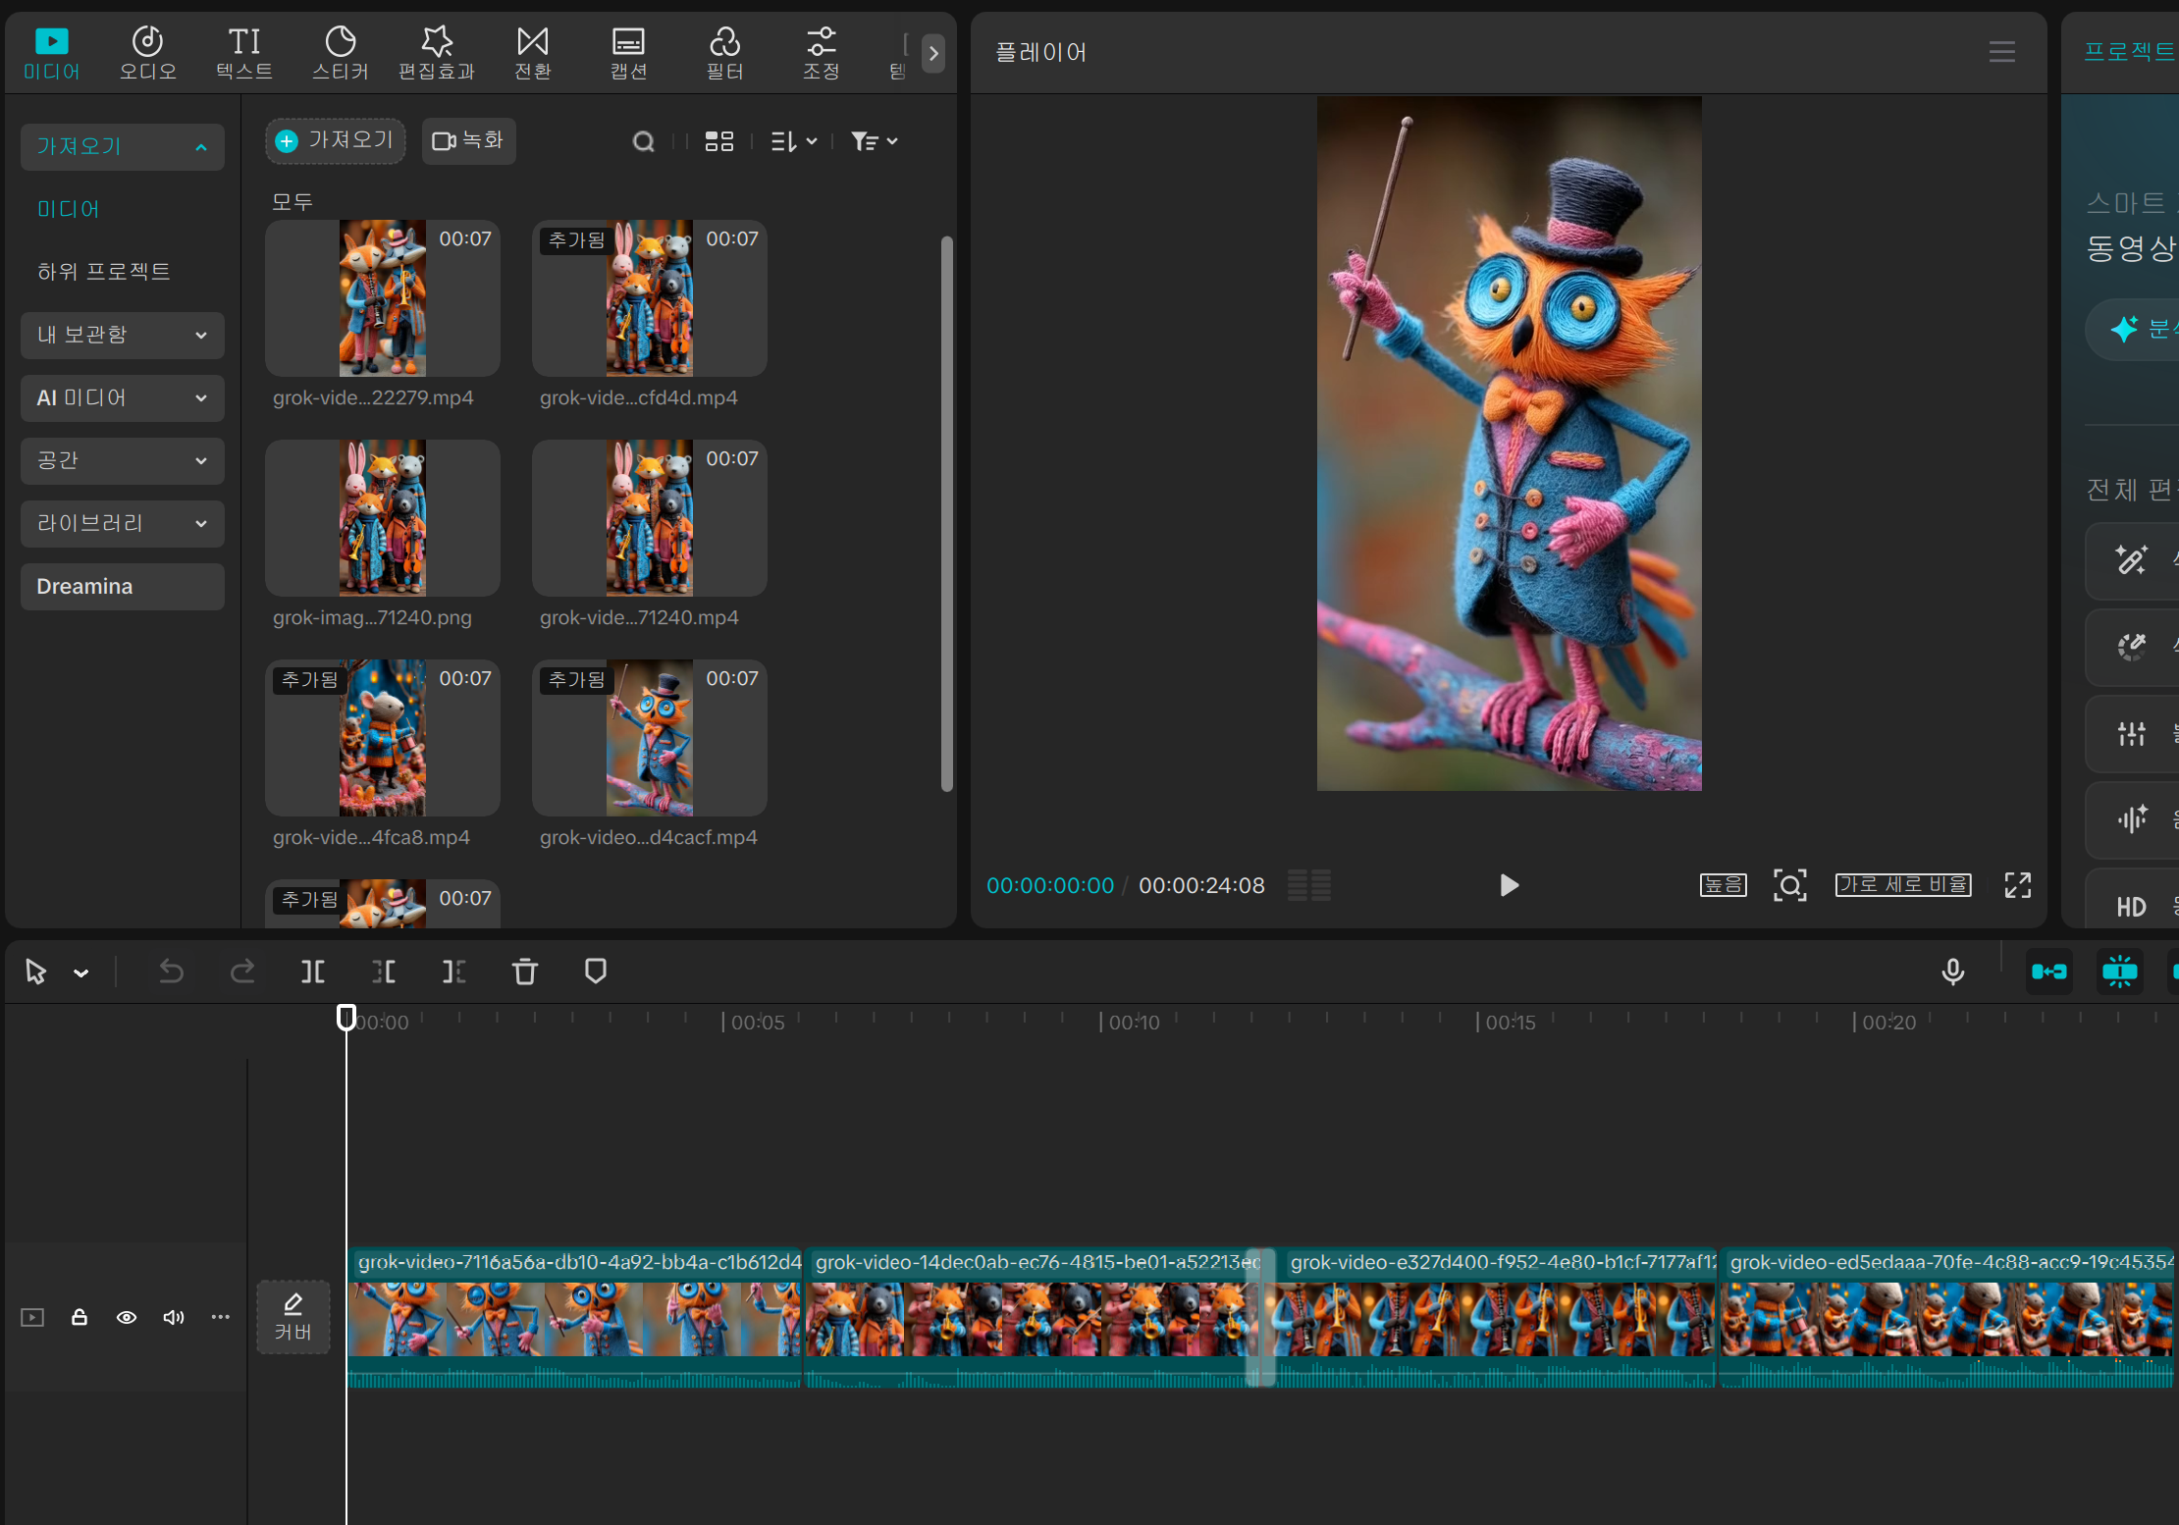Select the grok-video d4cacf.mp4 owl thumbnail

(649, 738)
